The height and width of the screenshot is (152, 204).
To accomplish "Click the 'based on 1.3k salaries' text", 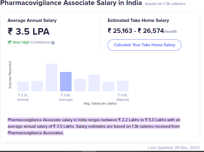I will point(165,4).
